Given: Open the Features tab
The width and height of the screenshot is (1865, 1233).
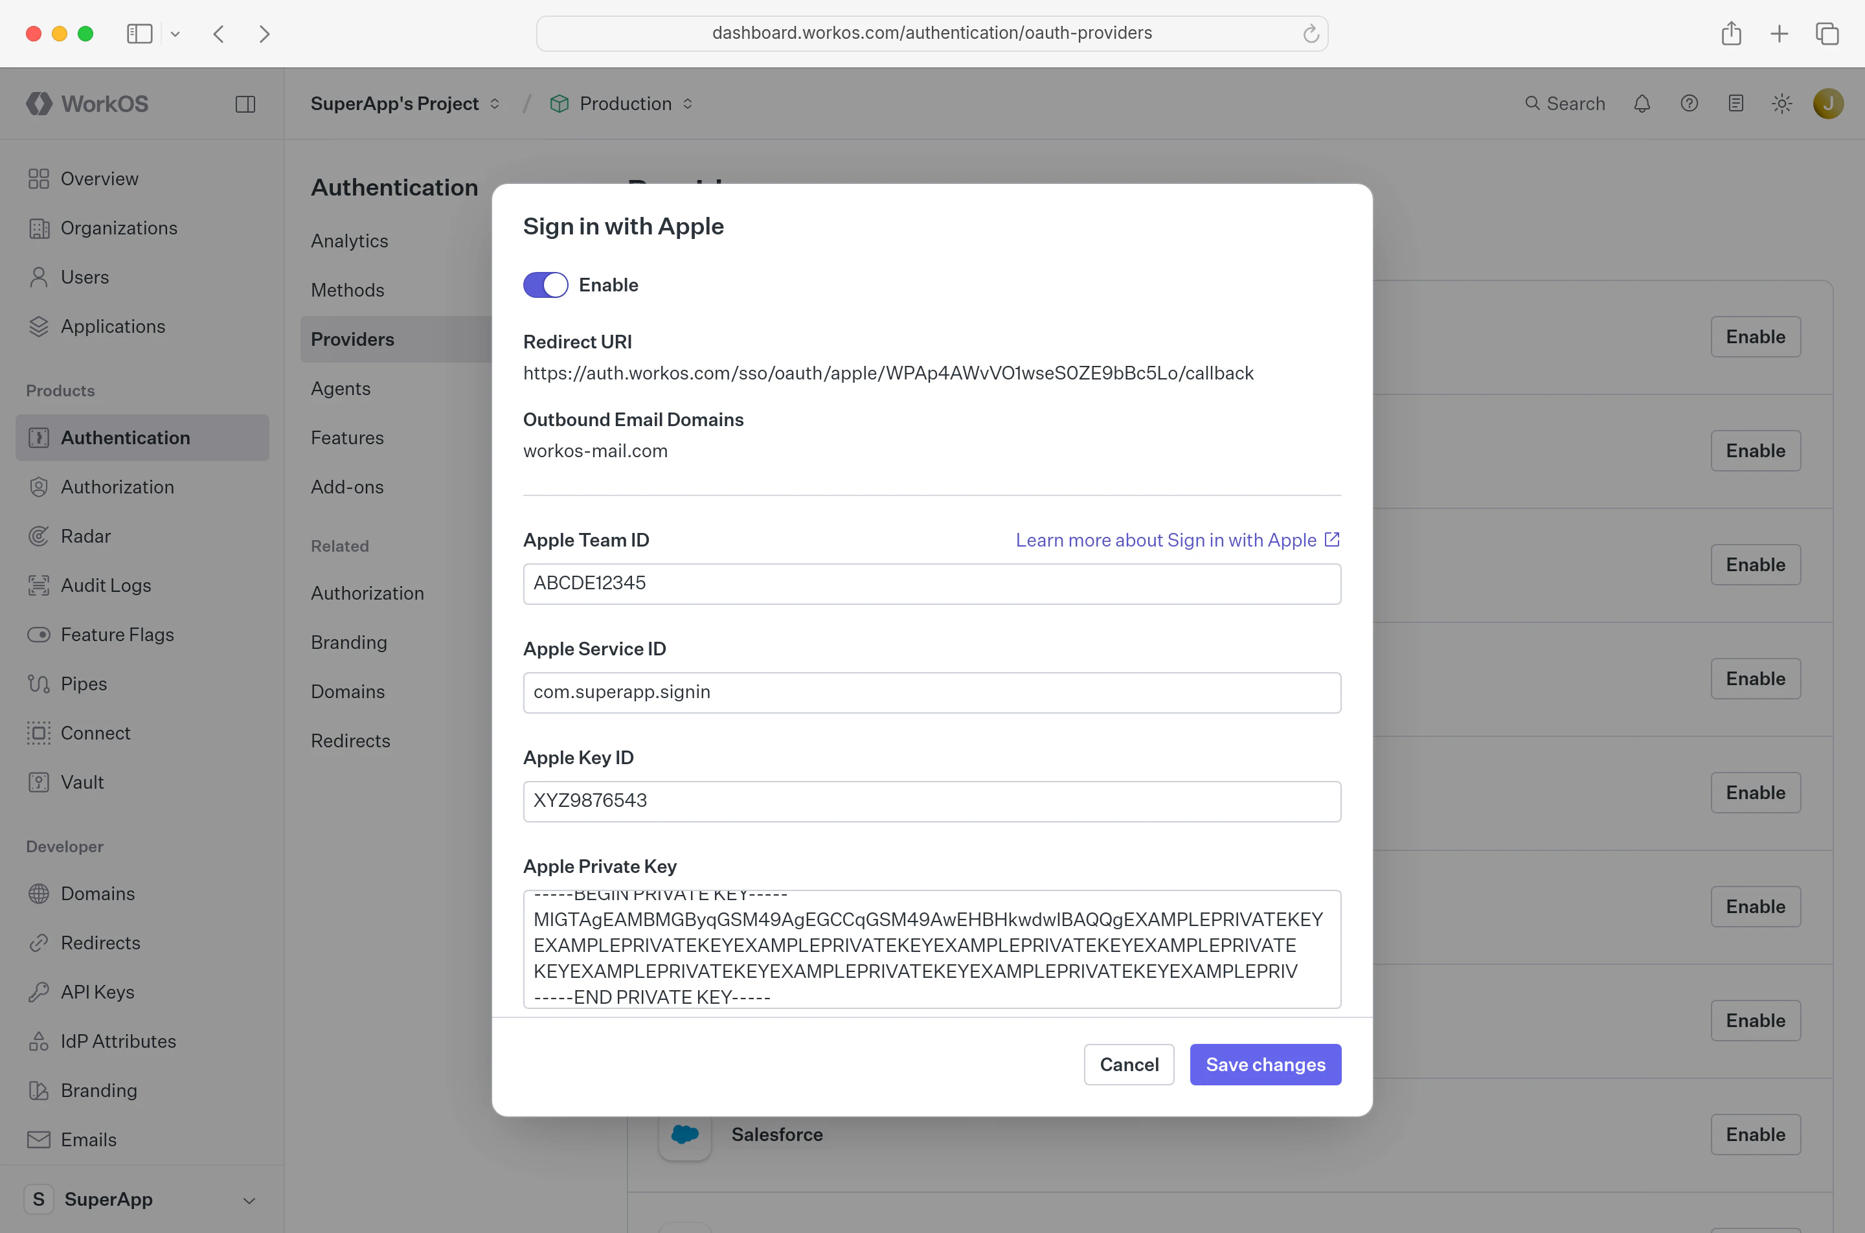Looking at the screenshot, I should pyautogui.click(x=348, y=438).
